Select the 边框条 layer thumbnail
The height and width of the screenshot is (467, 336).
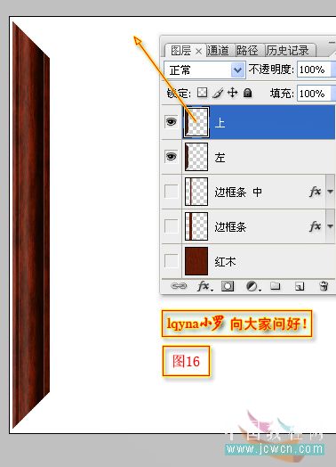click(196, 226)
